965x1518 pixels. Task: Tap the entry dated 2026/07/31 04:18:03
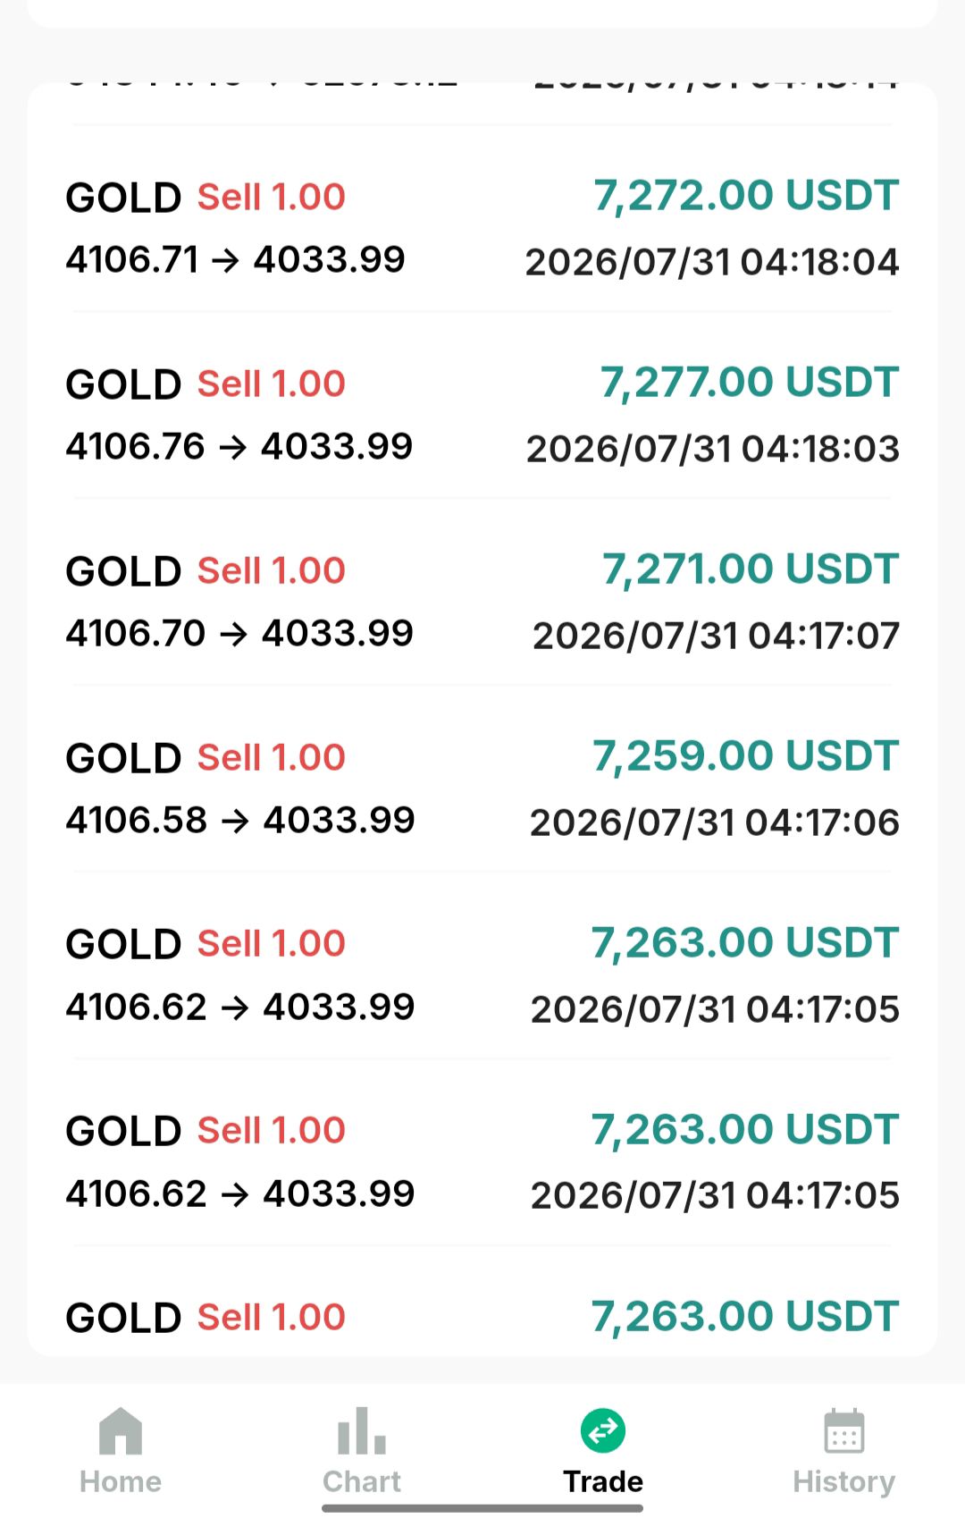pos(712,449)
